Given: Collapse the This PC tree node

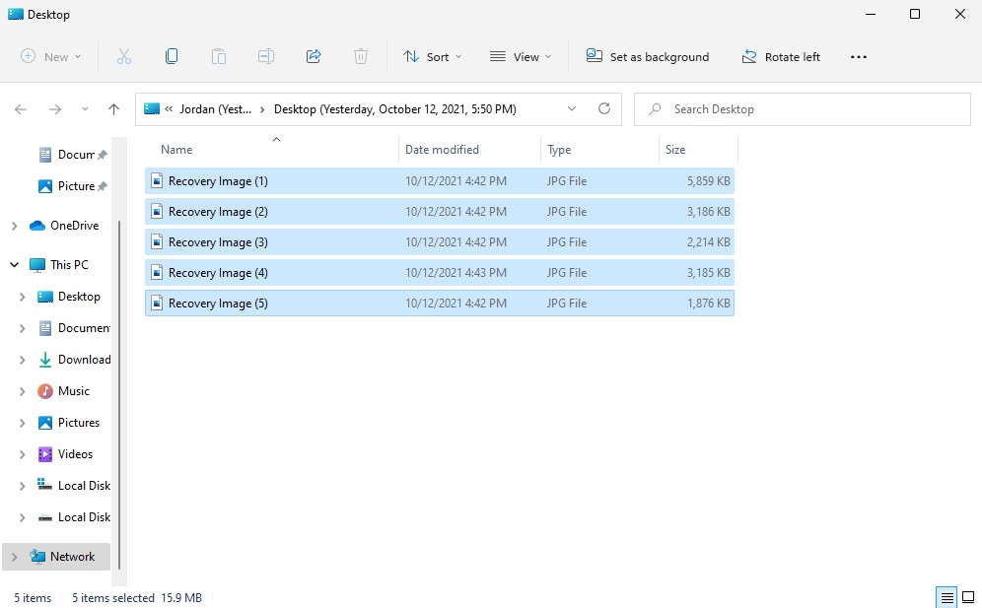Looking at the screenshot, I should tap(14, 265).
